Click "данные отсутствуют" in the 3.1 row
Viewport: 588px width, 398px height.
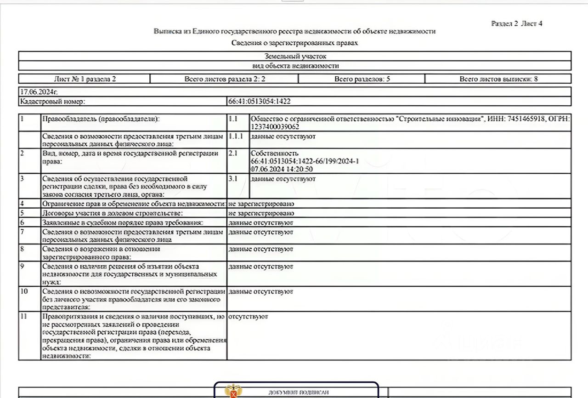pyautogui.click(x=283, y=179)
